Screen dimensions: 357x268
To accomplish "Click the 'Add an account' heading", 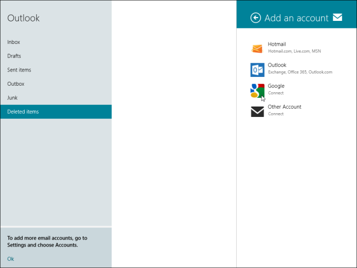I will 297,18.
